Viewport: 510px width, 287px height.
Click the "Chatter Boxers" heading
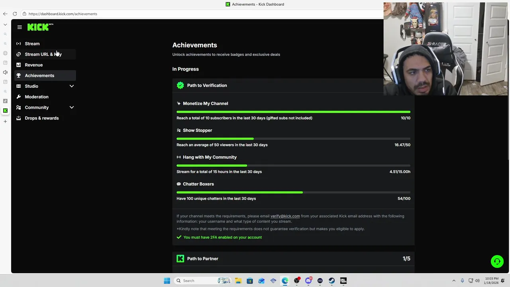[x=198, y=184]
